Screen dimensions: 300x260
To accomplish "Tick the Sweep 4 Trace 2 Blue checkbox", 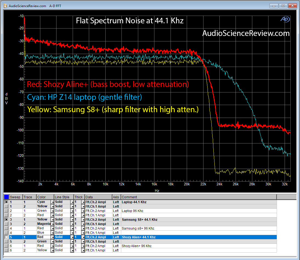I will (x=6, y=233).
